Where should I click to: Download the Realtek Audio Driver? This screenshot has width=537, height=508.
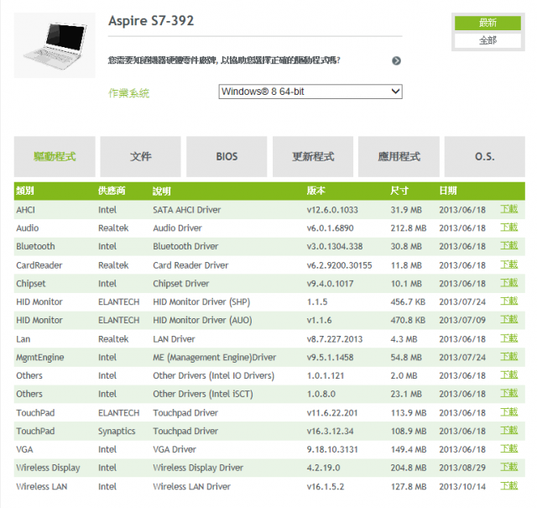(509, 227)
